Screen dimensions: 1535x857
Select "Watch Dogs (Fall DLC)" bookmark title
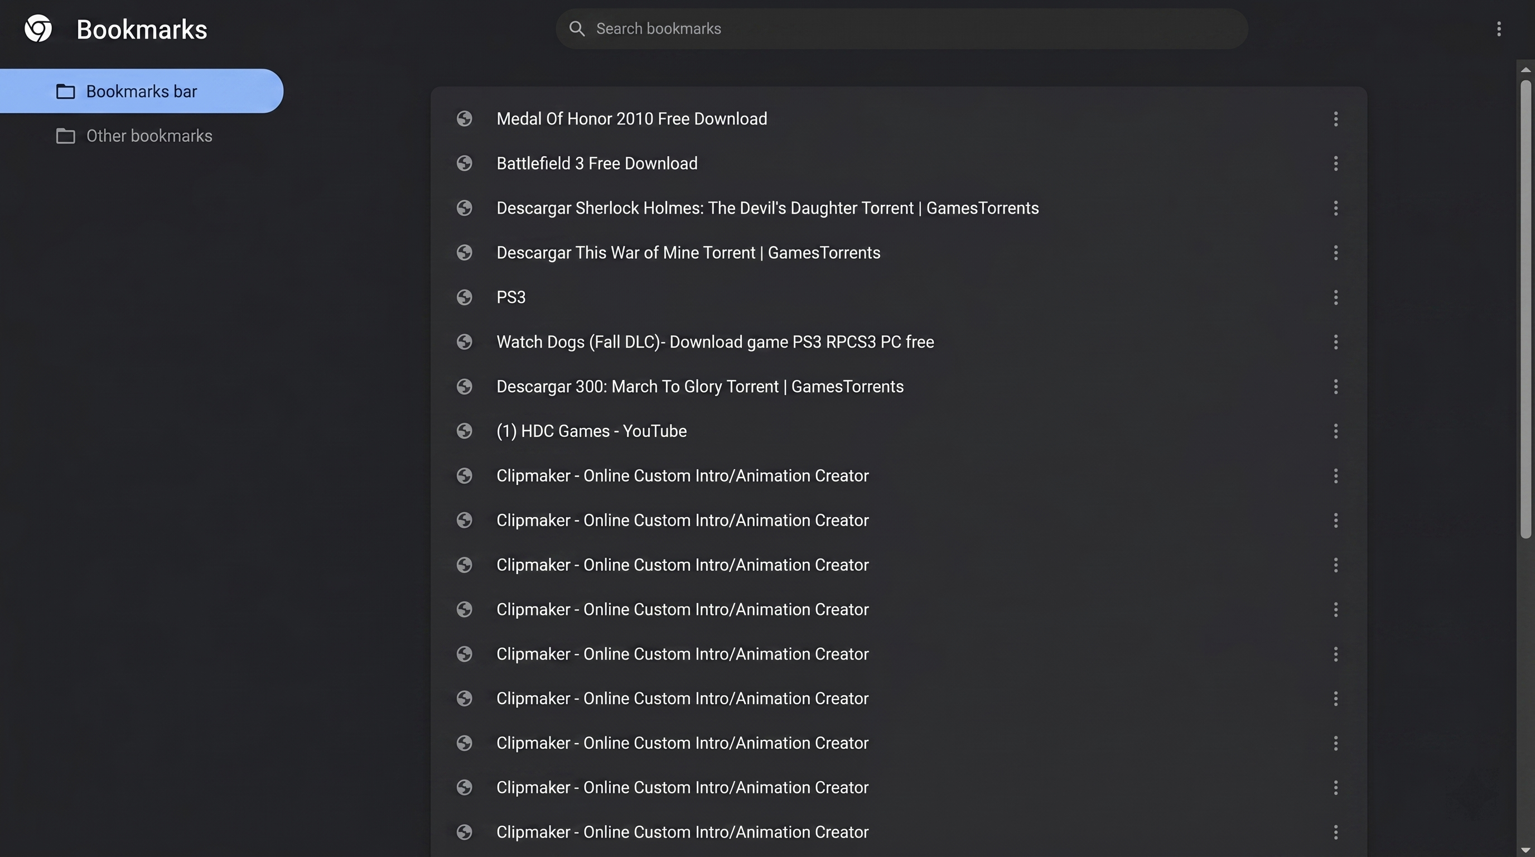coord(715,341)
